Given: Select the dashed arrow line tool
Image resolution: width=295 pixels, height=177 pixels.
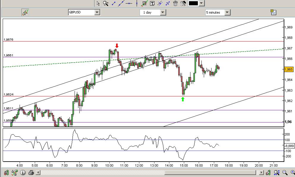Looking at the screenshot, I should pyautogui.click(x=168, y=3).
